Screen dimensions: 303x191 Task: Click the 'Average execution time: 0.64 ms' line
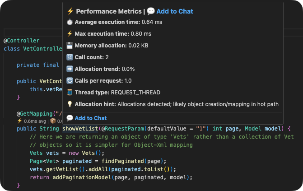pyautogui.click(x=118, y=22)
